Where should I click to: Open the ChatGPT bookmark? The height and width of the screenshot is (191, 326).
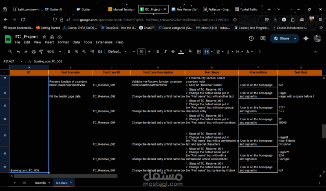[147, 28]
